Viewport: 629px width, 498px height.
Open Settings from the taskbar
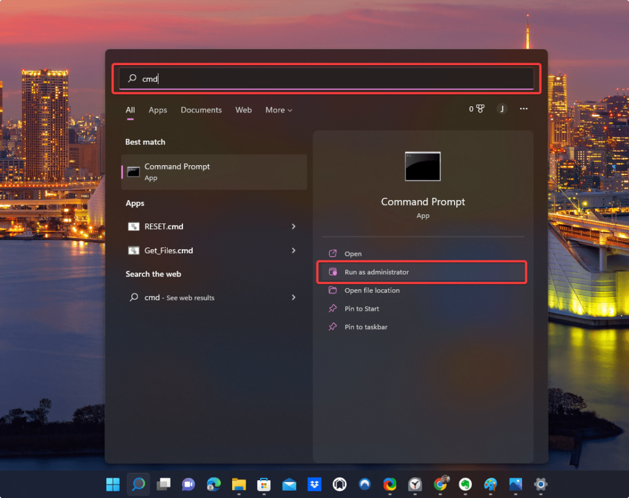(541, 484)
